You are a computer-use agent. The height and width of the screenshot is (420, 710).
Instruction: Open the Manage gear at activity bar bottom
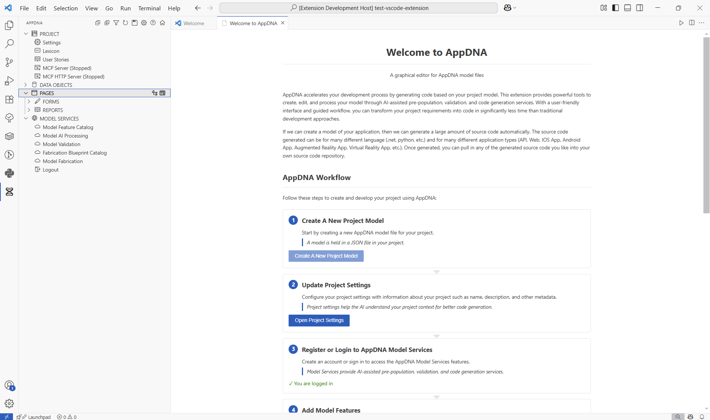[9, 403]
